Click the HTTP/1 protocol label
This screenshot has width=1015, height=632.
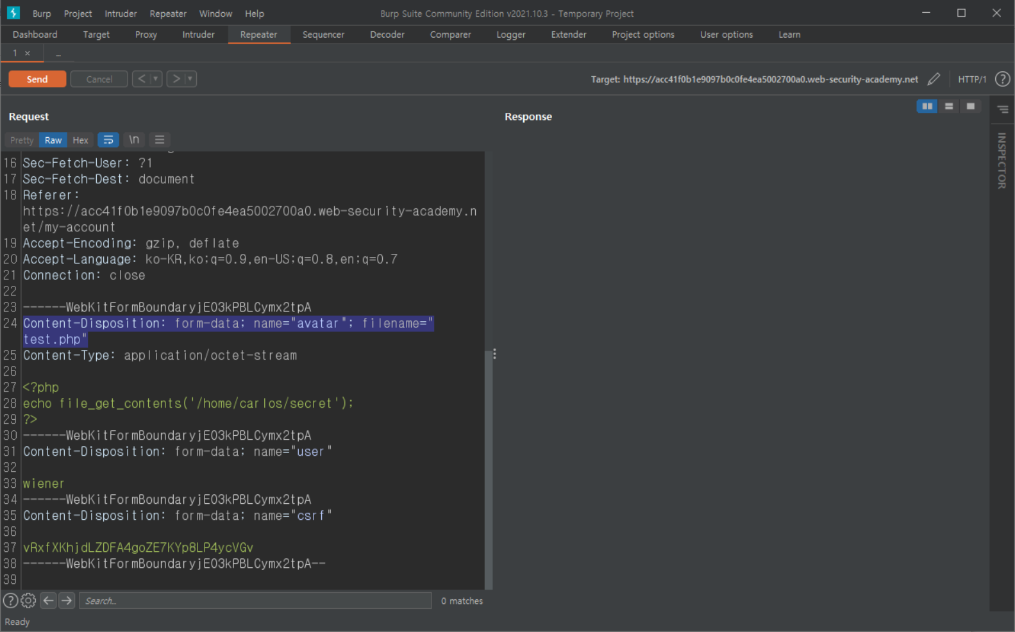(x=972, y=79)
